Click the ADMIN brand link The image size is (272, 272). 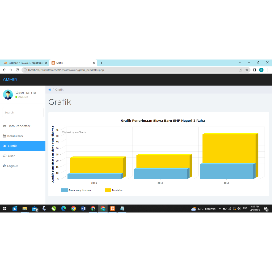point(10,79)
